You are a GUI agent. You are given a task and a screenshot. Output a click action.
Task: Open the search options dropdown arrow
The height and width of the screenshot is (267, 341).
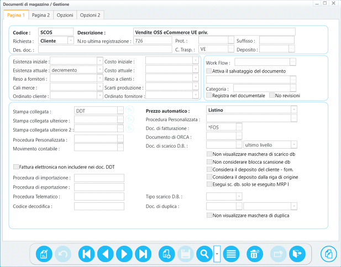click(x=217, y=254)
